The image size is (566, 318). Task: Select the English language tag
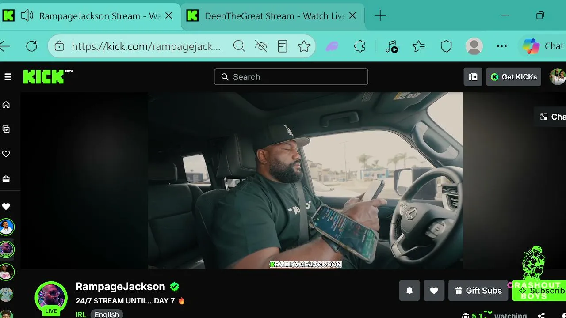click(x=107, y=314)
